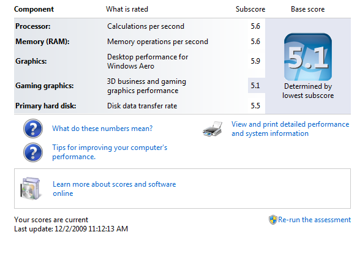This screenshot has height=262, width=357.
Task: Click '3D business and gaming graphics performance' text
Action: [x=146, y=86]
